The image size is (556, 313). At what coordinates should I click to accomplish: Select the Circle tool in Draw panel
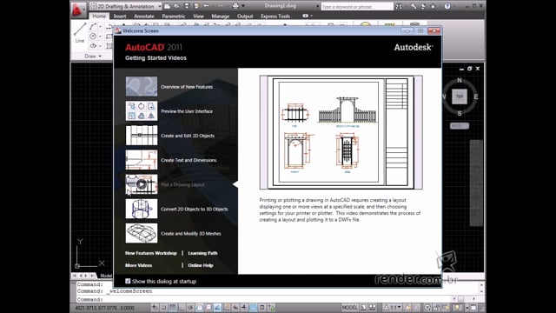coord(93,37)
